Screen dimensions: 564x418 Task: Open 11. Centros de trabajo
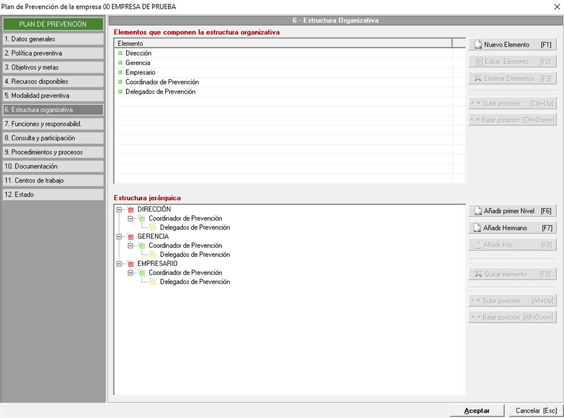tap(53, 180)
